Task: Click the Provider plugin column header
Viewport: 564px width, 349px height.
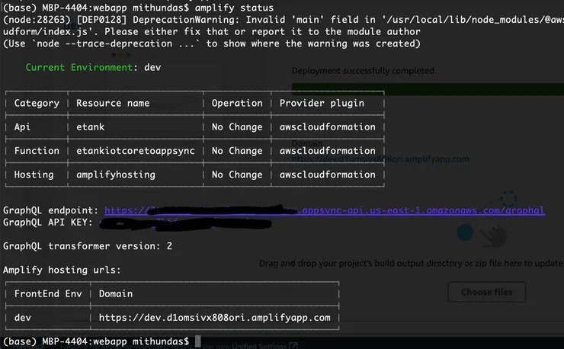Action: click(x=322, y=104)
